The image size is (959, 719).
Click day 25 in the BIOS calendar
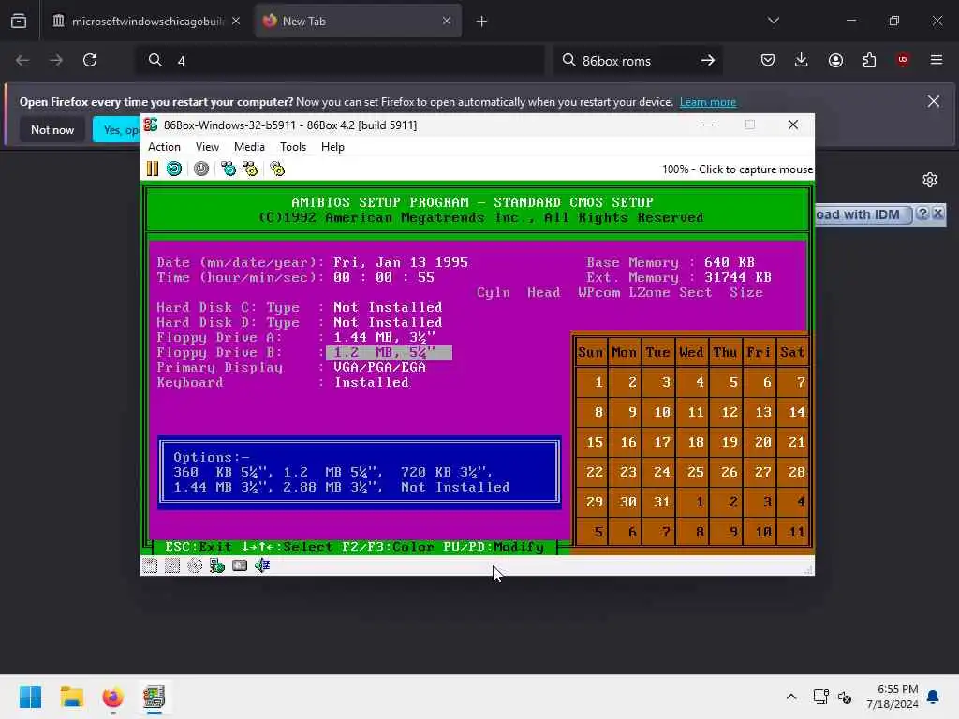(x=696, y=472)
